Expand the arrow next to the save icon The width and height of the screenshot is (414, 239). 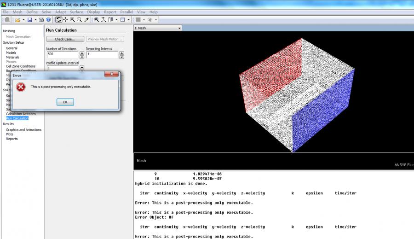[x=35, y=19]
